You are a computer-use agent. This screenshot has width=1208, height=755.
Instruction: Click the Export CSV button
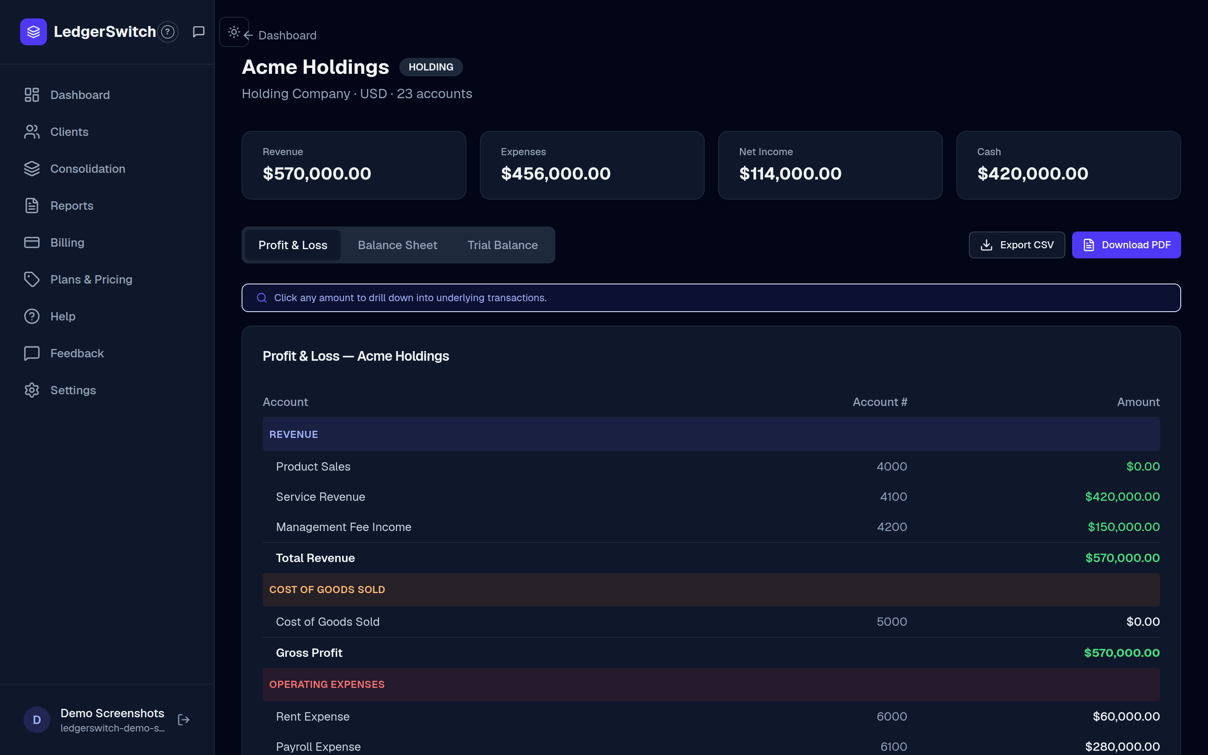[x=1017, y=245]
